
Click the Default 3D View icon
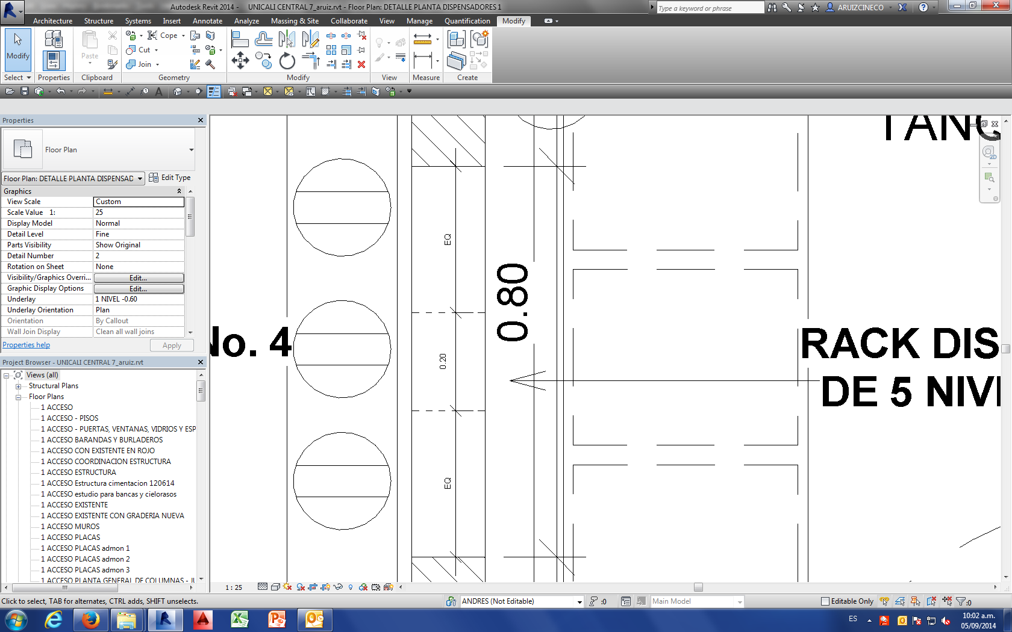tap(177, 91)
